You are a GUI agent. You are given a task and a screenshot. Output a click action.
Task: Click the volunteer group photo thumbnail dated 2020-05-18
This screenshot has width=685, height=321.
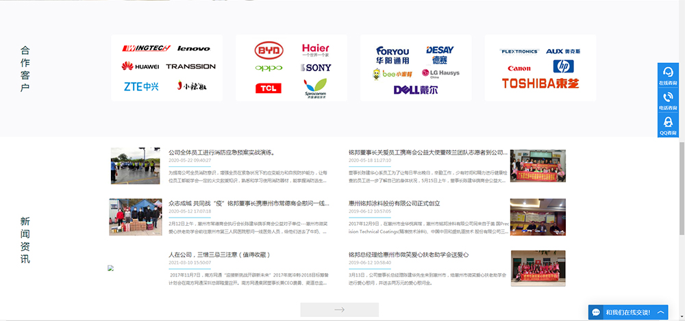[538, 166]
